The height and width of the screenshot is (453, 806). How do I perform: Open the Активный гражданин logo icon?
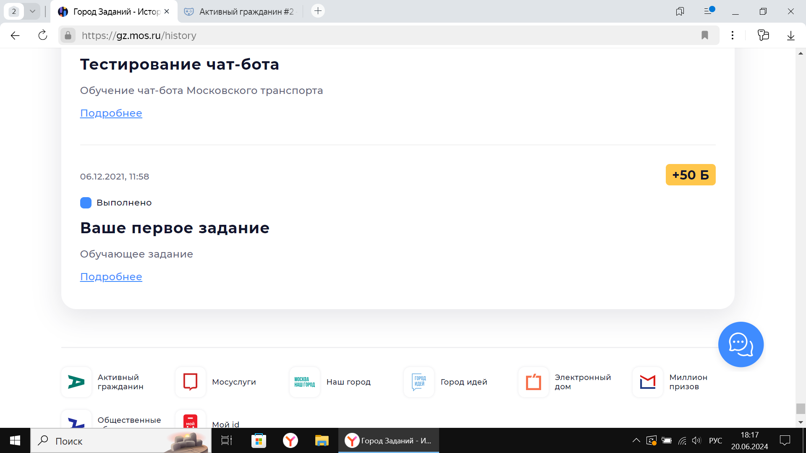tap(76, 382)
